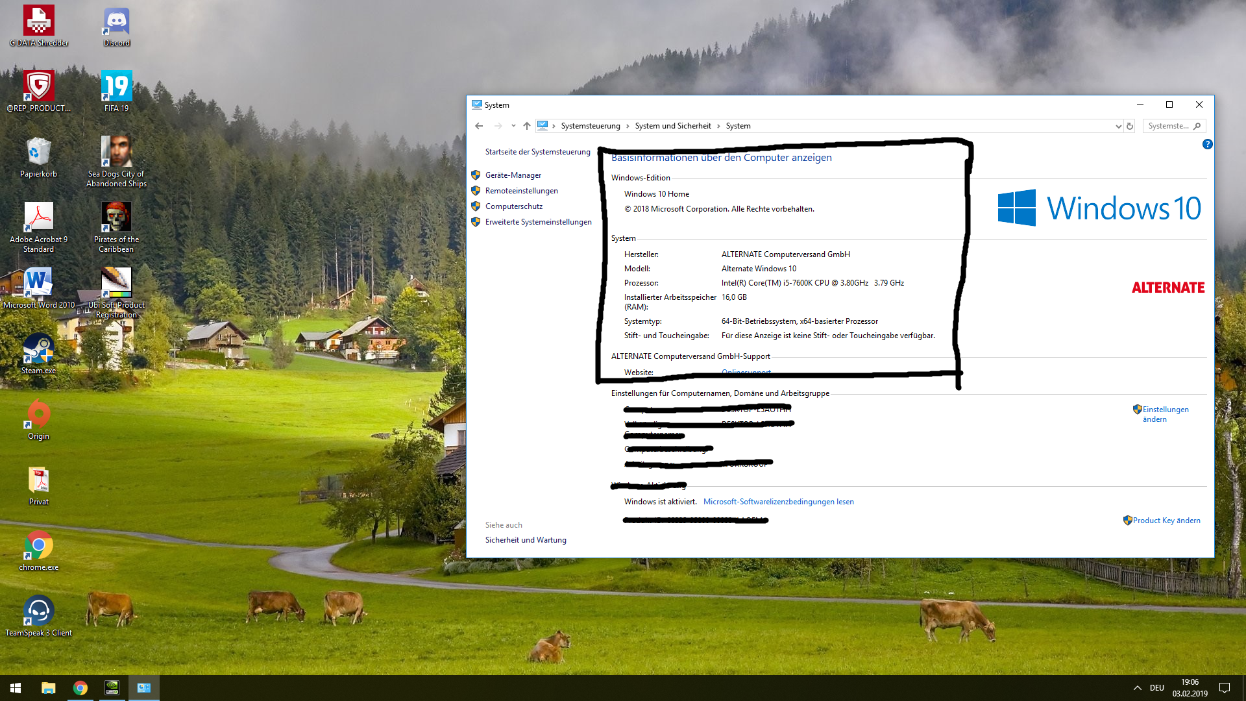Open Computerschutz link

coord(514,206)
